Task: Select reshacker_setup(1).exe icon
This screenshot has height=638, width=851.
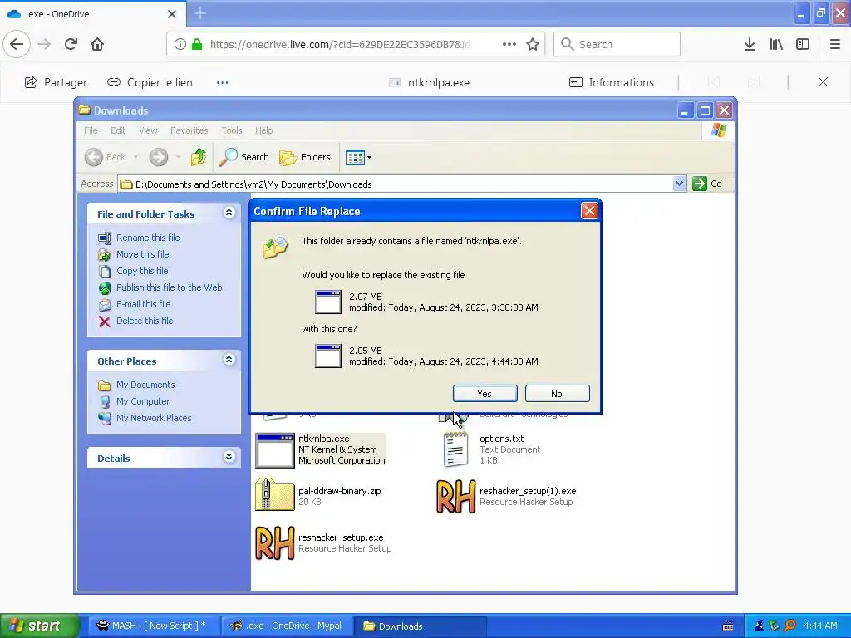Action: 456,497
